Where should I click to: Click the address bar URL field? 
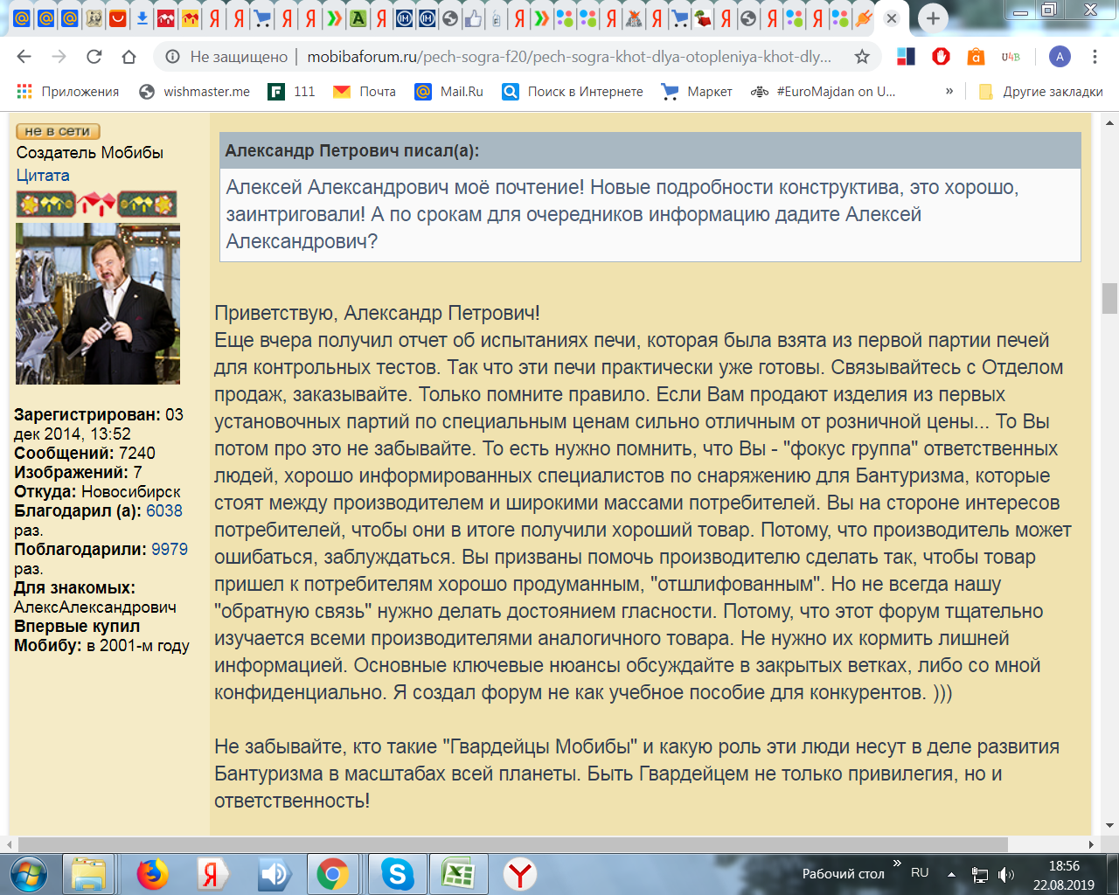[x=568, y=57]
